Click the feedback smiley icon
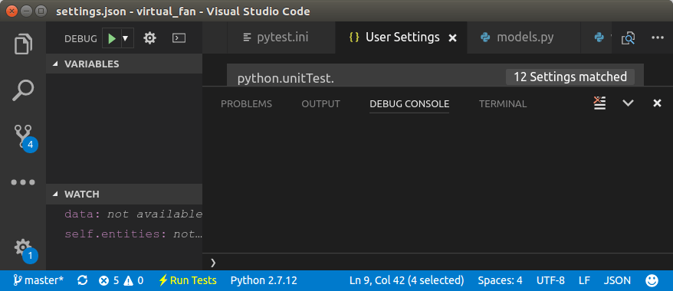This screenshot has height=291, width=673. coord(652,281)
